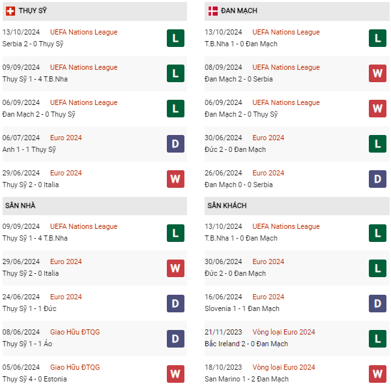
Task: Click L badge for Bắc Ireland 2-0 Đan Mạch
Action: (377, 338)
